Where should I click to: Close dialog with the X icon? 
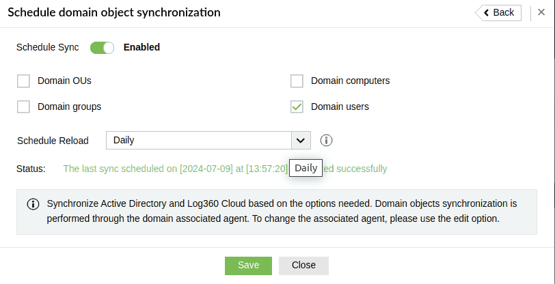[x=541, y=12]
